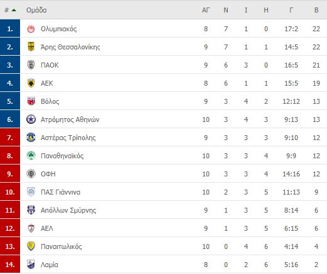Click the blue rank 1. position box
The height and width of the screenshot is (274, 327).
(10, 29)
